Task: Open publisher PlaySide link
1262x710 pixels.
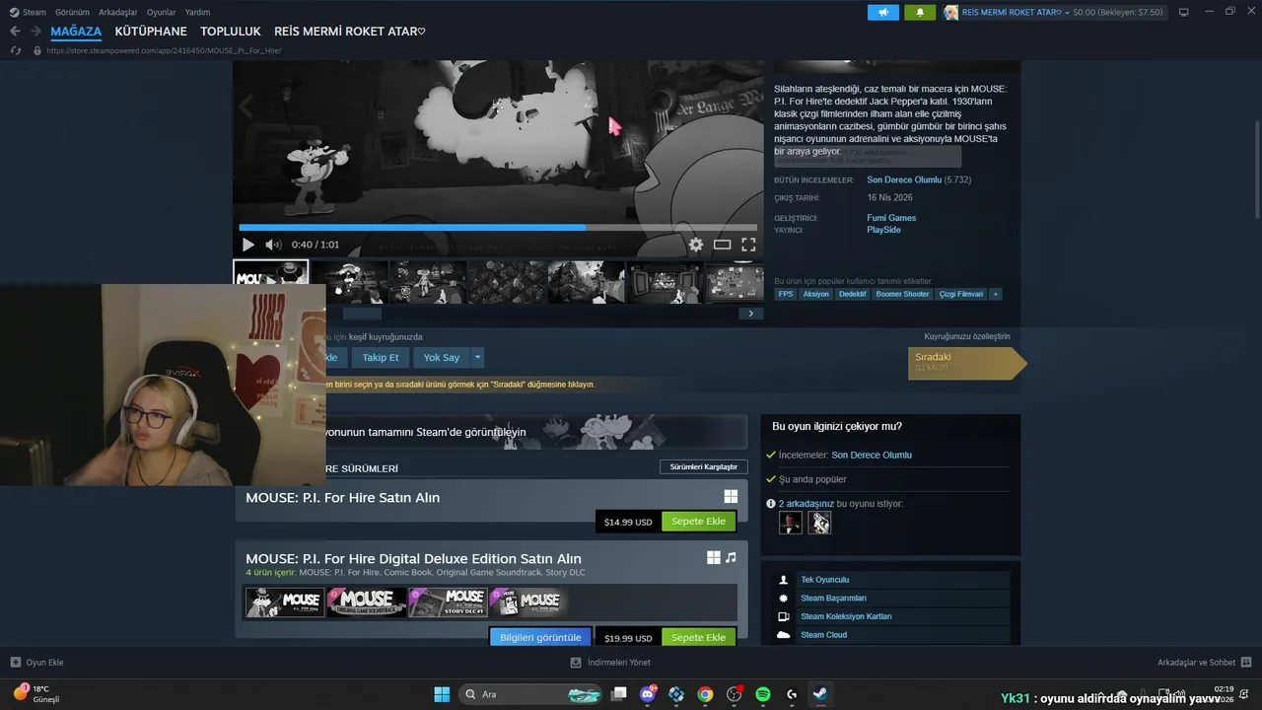Action: (x=883, y=230)
